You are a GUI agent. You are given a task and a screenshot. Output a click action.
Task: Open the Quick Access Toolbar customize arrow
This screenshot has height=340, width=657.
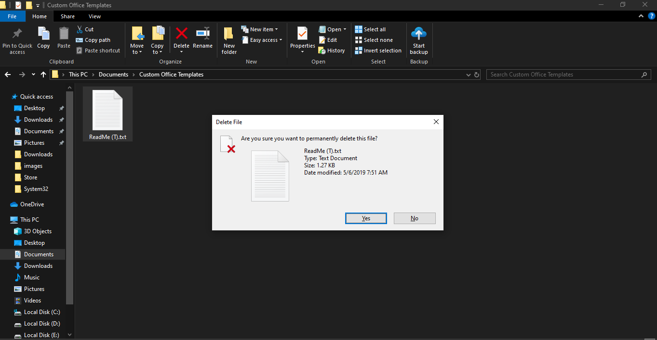(x=38, y=5)
